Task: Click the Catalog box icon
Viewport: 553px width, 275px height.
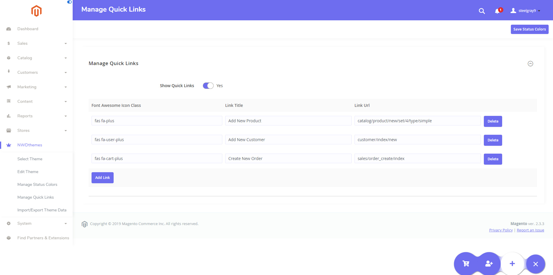Action: [x=9, y=58]
